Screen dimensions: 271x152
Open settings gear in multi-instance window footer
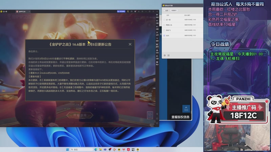tap(165, 55)
